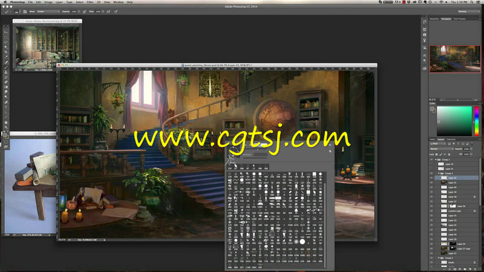
Task: Select the Eraser tool
Action: [6, 82]
